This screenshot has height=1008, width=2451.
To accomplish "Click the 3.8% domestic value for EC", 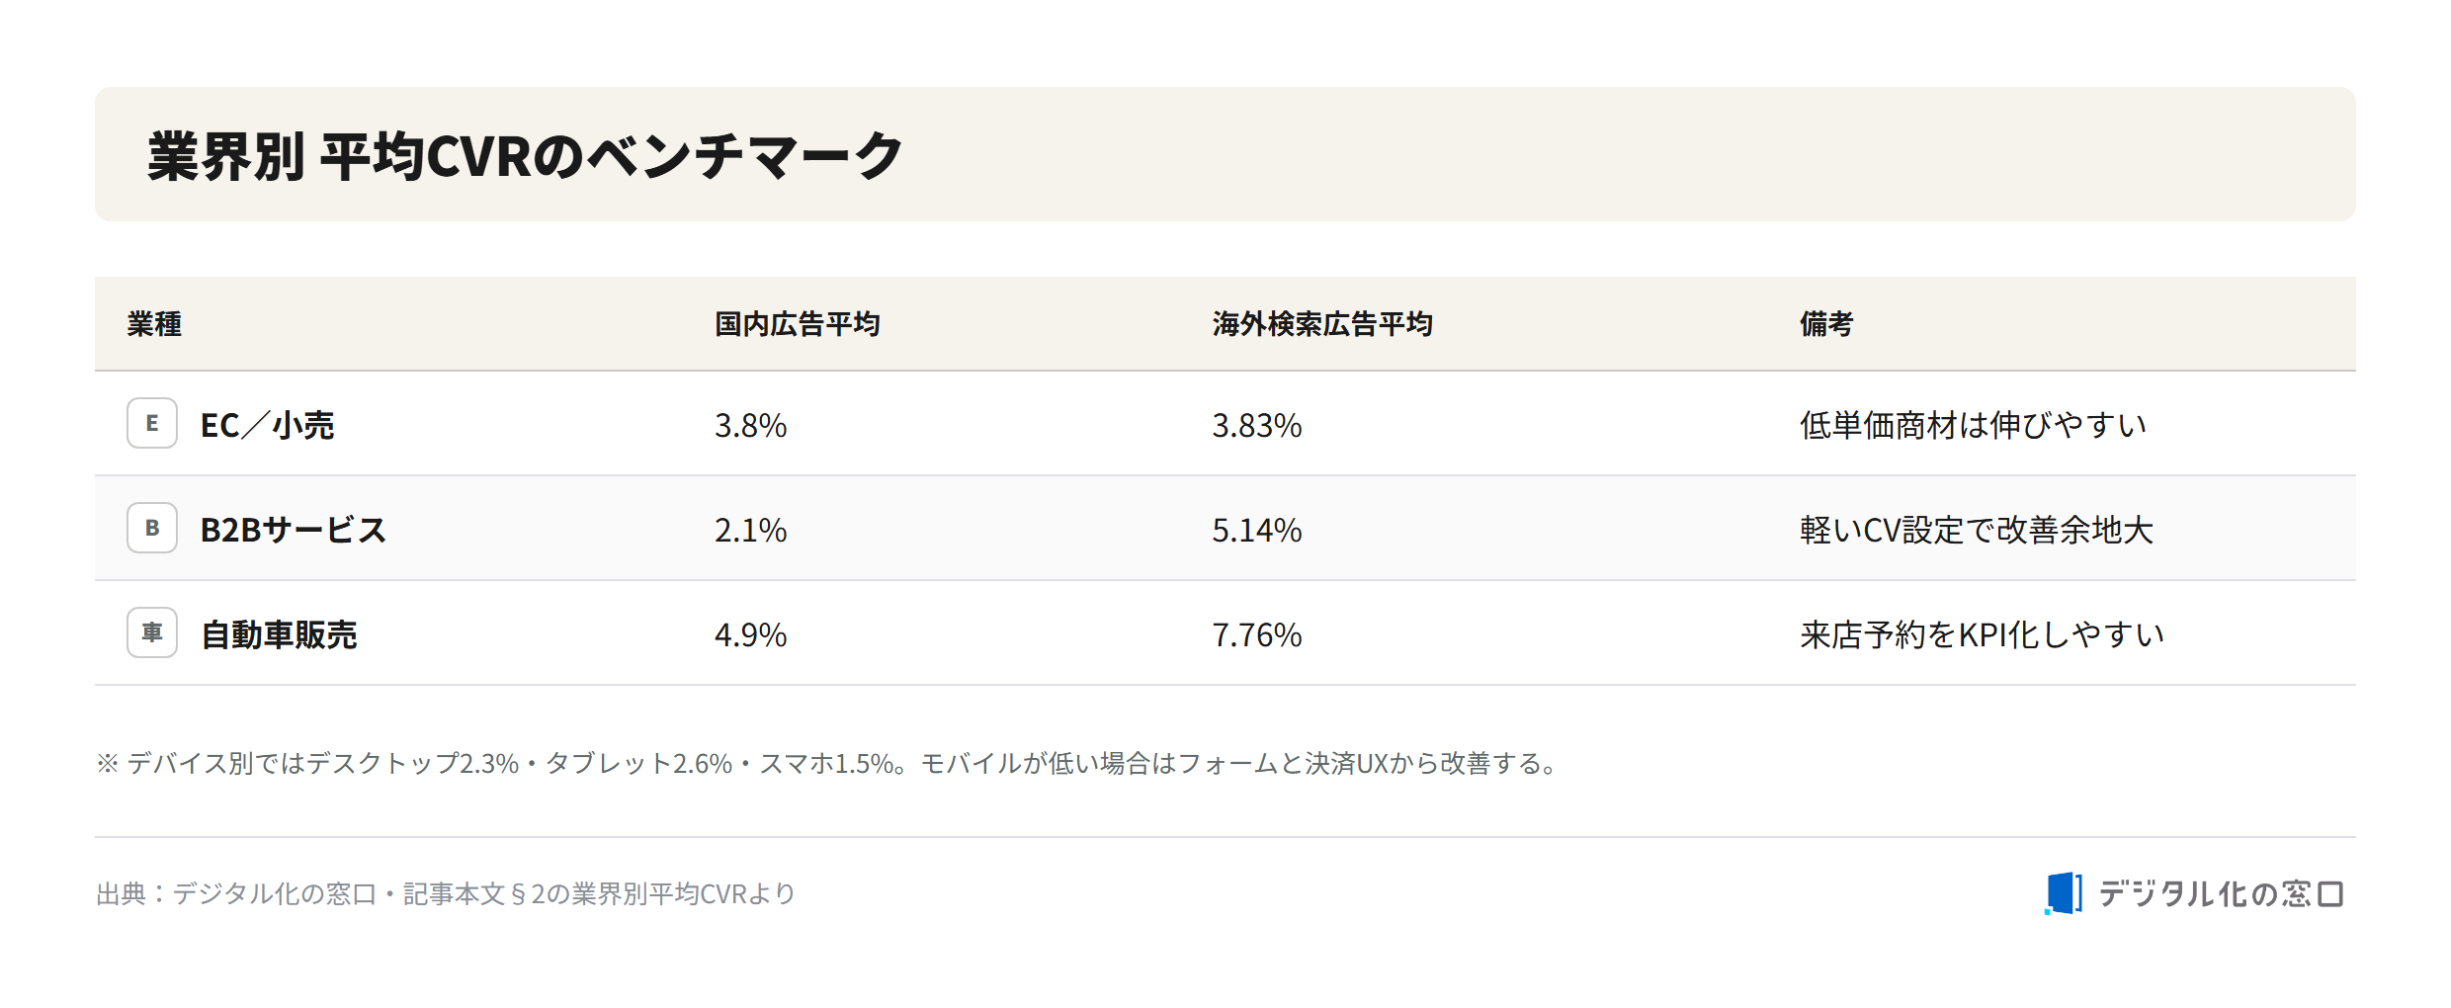I will click(751, 425).
